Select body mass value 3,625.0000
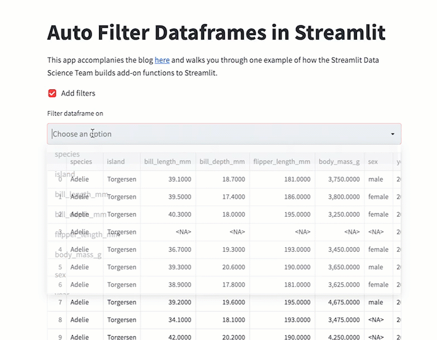 point(339,285)
